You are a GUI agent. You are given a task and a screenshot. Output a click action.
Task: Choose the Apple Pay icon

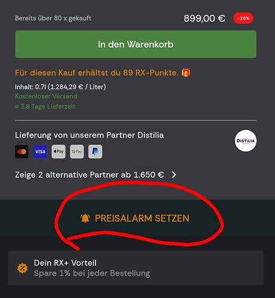(58, 151)
